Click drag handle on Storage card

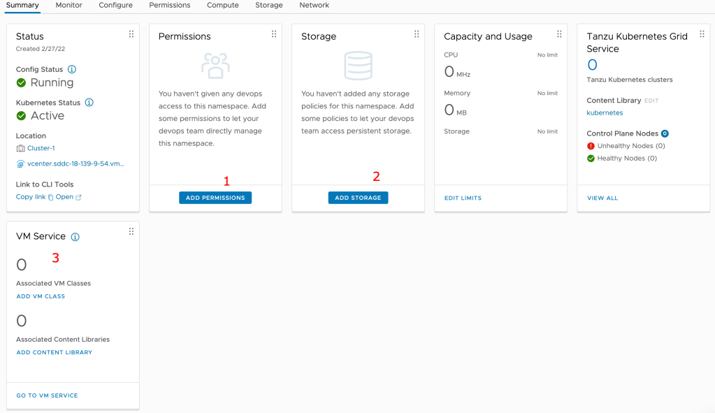coord(417,34)
